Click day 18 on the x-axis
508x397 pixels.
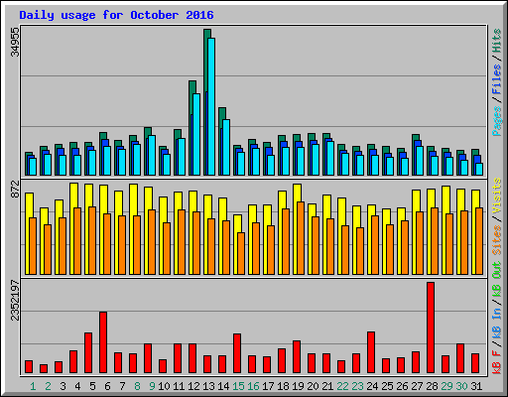283,386
